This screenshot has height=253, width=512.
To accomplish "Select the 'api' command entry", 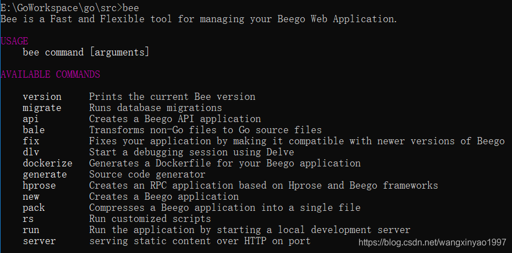I will pyautogui.click(x=31, y=119).
